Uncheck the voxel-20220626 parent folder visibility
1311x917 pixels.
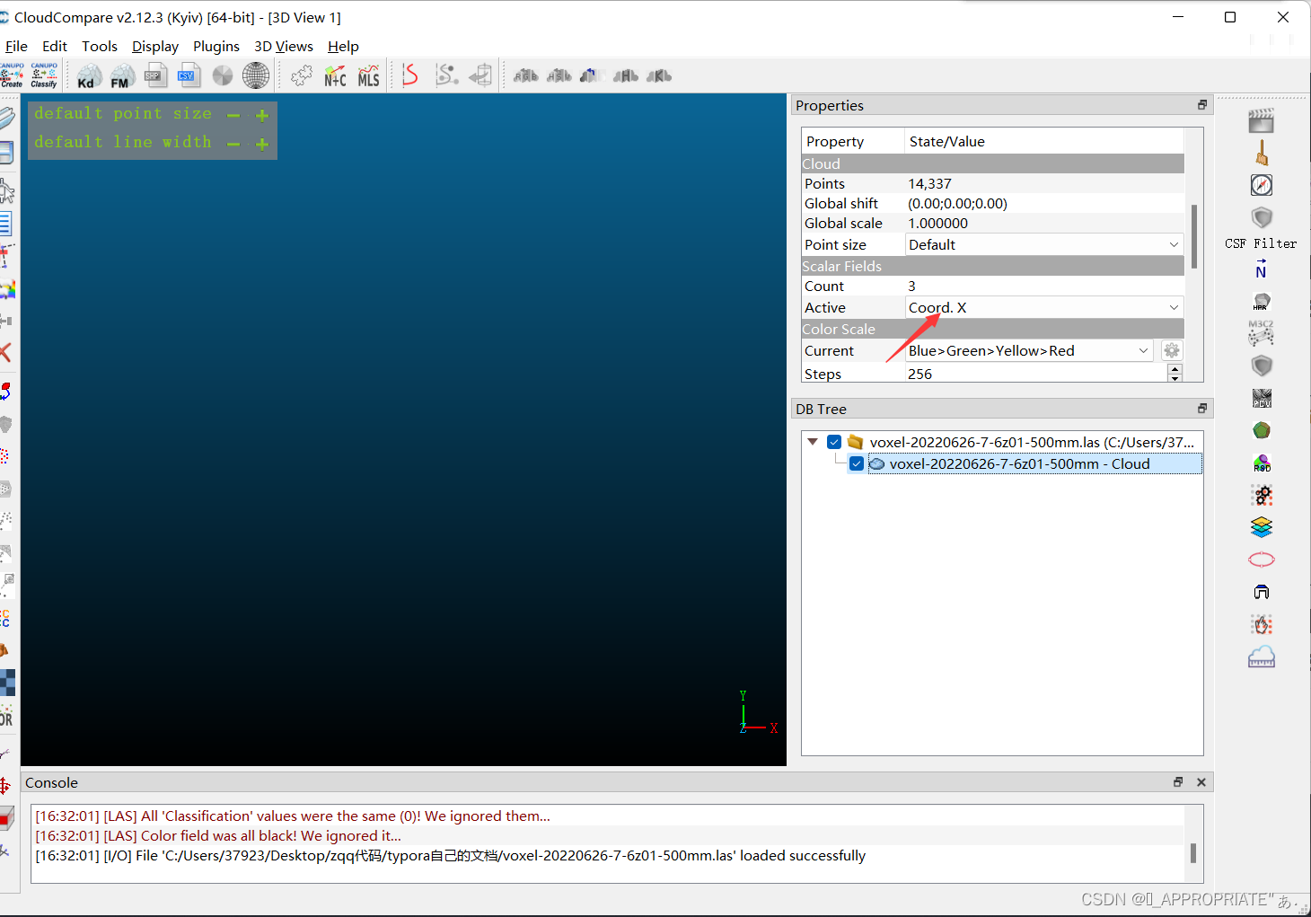pos(834,441)
